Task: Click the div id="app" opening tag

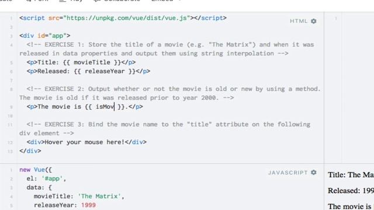Action: [x=45, y=36]
